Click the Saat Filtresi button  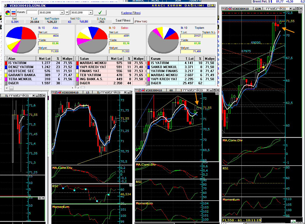(123, 20)
